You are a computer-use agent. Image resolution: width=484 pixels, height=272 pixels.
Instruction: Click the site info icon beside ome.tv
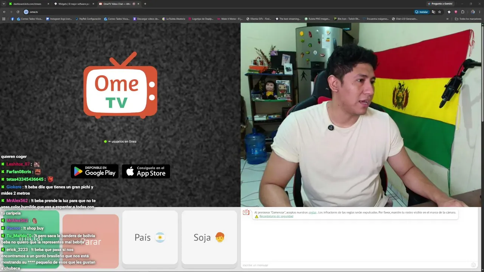26,12
